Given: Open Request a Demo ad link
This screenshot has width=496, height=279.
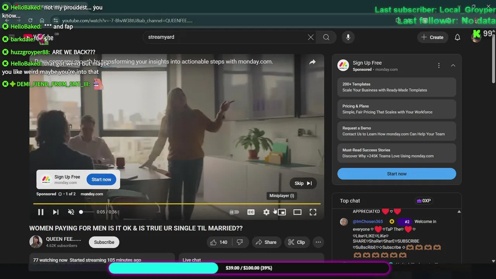Looking at the screenshot, I should click(x=397, y=131).
